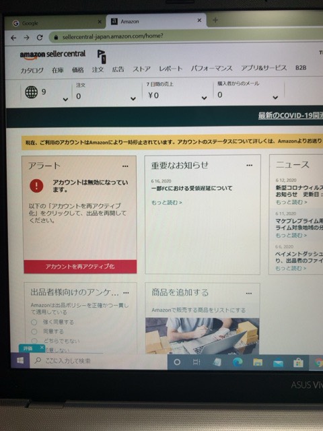
Task: Open the 最新のCOVID-19 banner link
Action: (x=291, y=115)
